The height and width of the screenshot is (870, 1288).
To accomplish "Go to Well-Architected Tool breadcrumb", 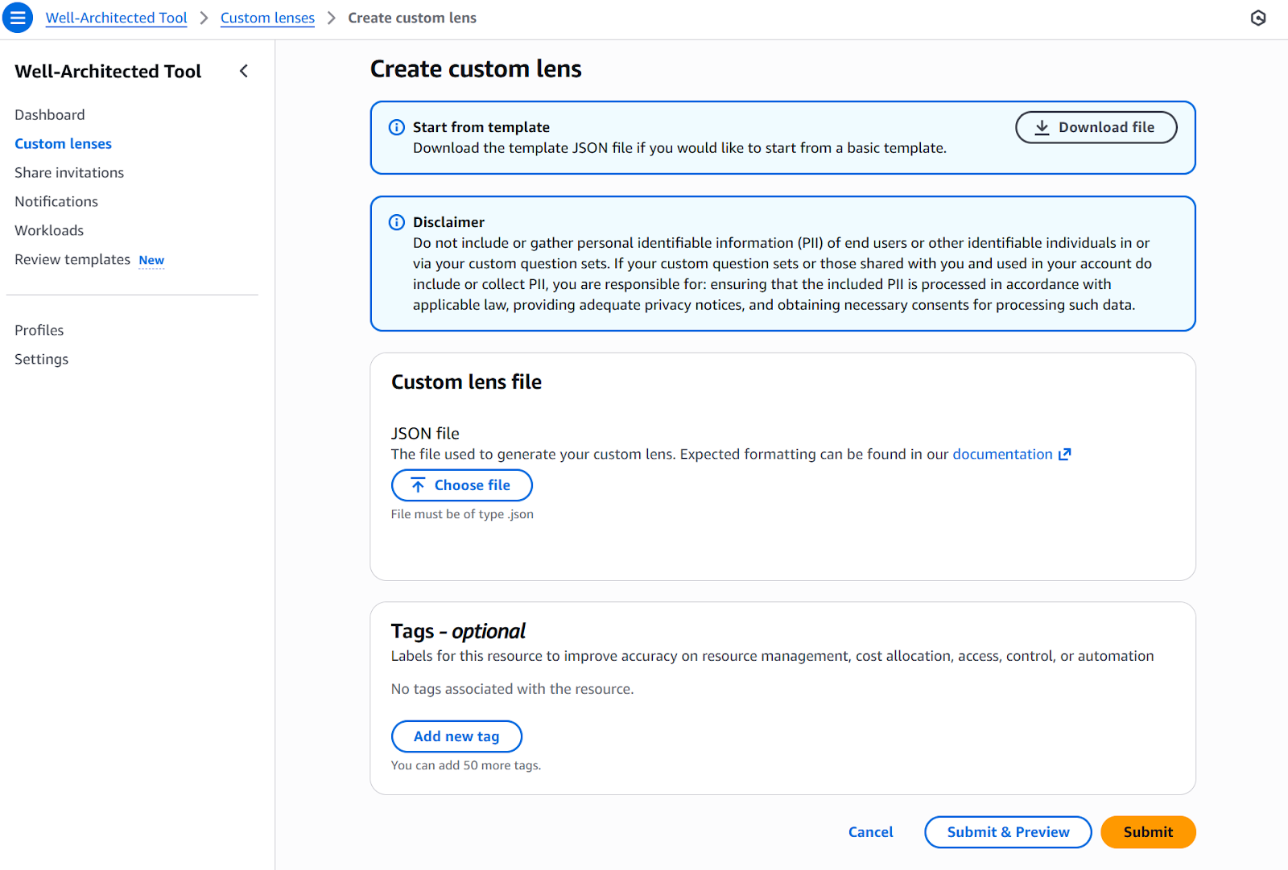I will click(116, 18).
